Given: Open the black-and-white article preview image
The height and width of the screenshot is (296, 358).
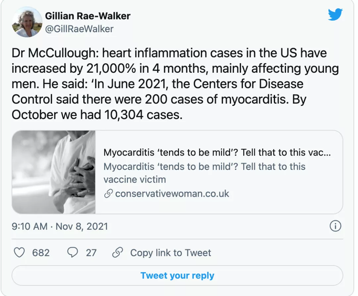Looking at the screenshot, I should [54, 172].
